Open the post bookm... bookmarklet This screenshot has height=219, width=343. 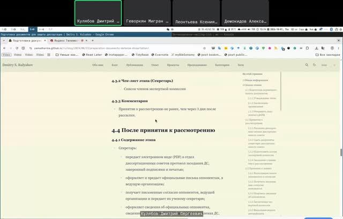(210, 55)
